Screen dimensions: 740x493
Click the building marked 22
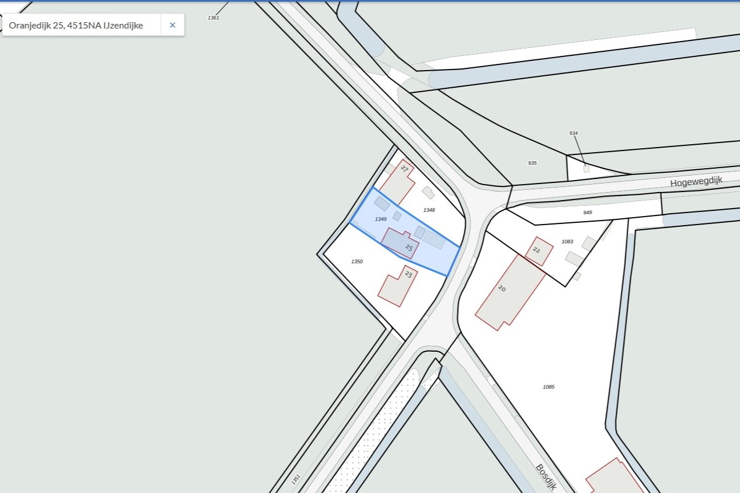(539, 251)
